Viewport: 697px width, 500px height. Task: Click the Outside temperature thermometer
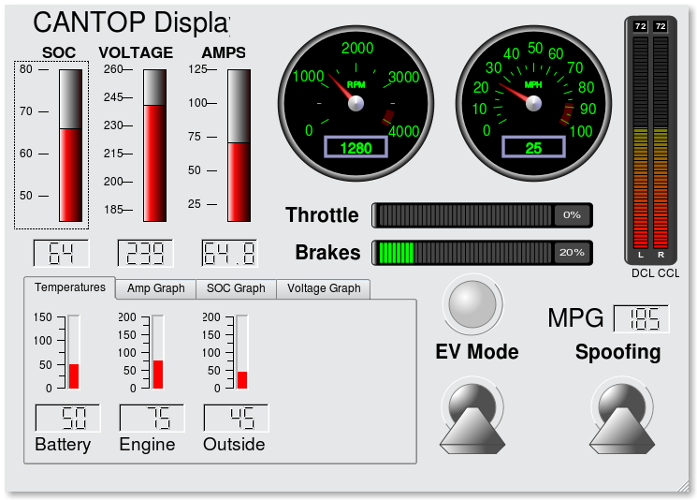241,352
